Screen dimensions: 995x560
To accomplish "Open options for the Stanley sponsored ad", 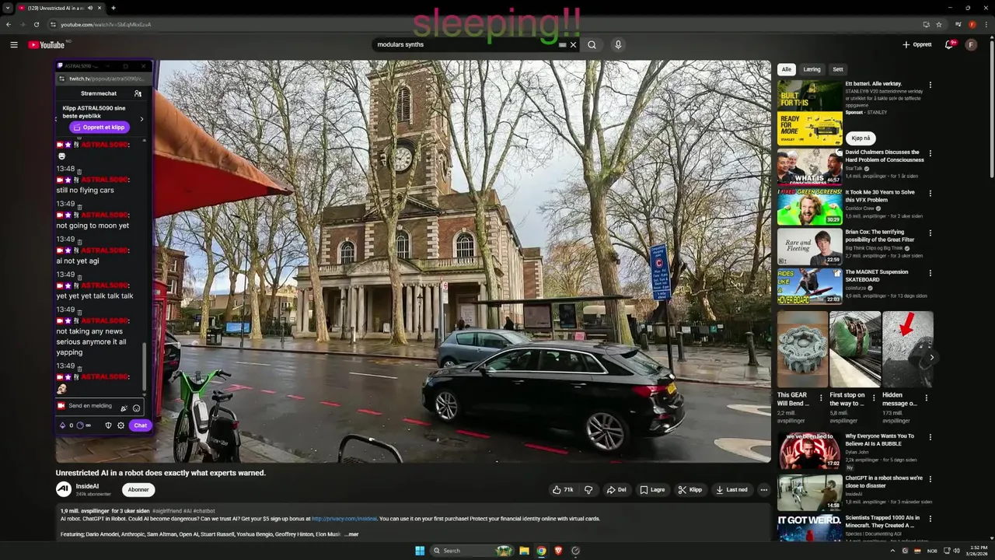I will [930, 85].
